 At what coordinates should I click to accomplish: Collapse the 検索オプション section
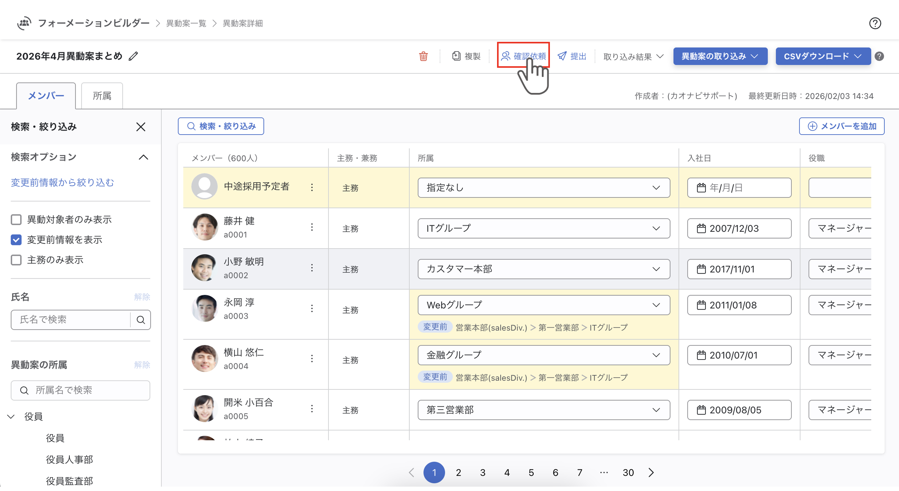[144, 157]
